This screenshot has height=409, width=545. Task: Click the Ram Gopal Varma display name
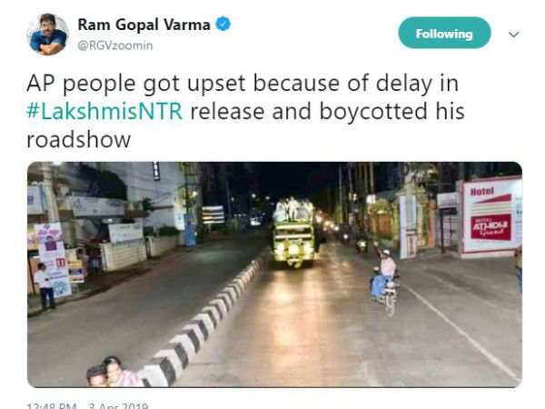coord(144,25)
